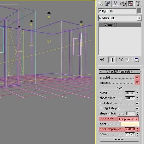
Task: Open the color mode Temperature dropdown
Action: tap(128, 119)
